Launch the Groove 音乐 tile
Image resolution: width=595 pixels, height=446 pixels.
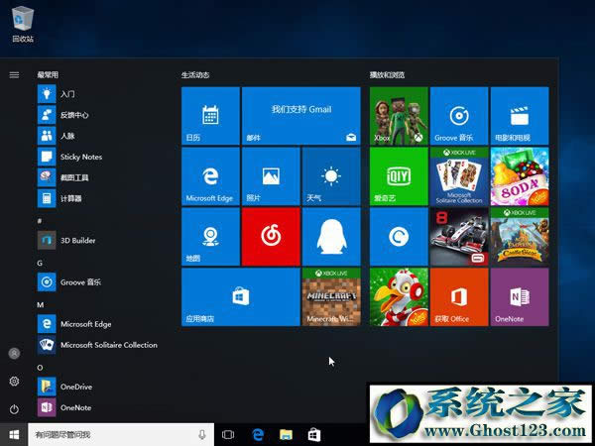458,116
